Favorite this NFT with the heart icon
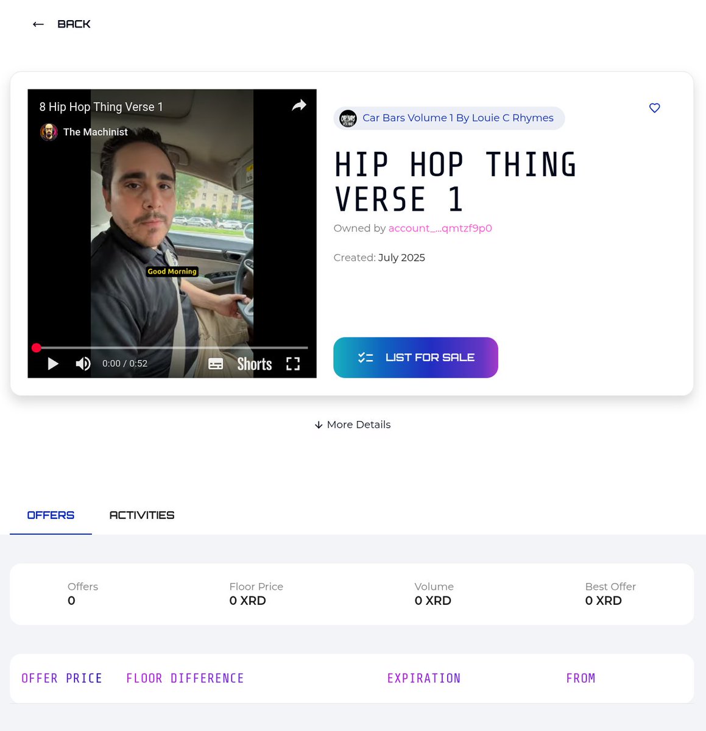706x731 pixels. point(655,108)
